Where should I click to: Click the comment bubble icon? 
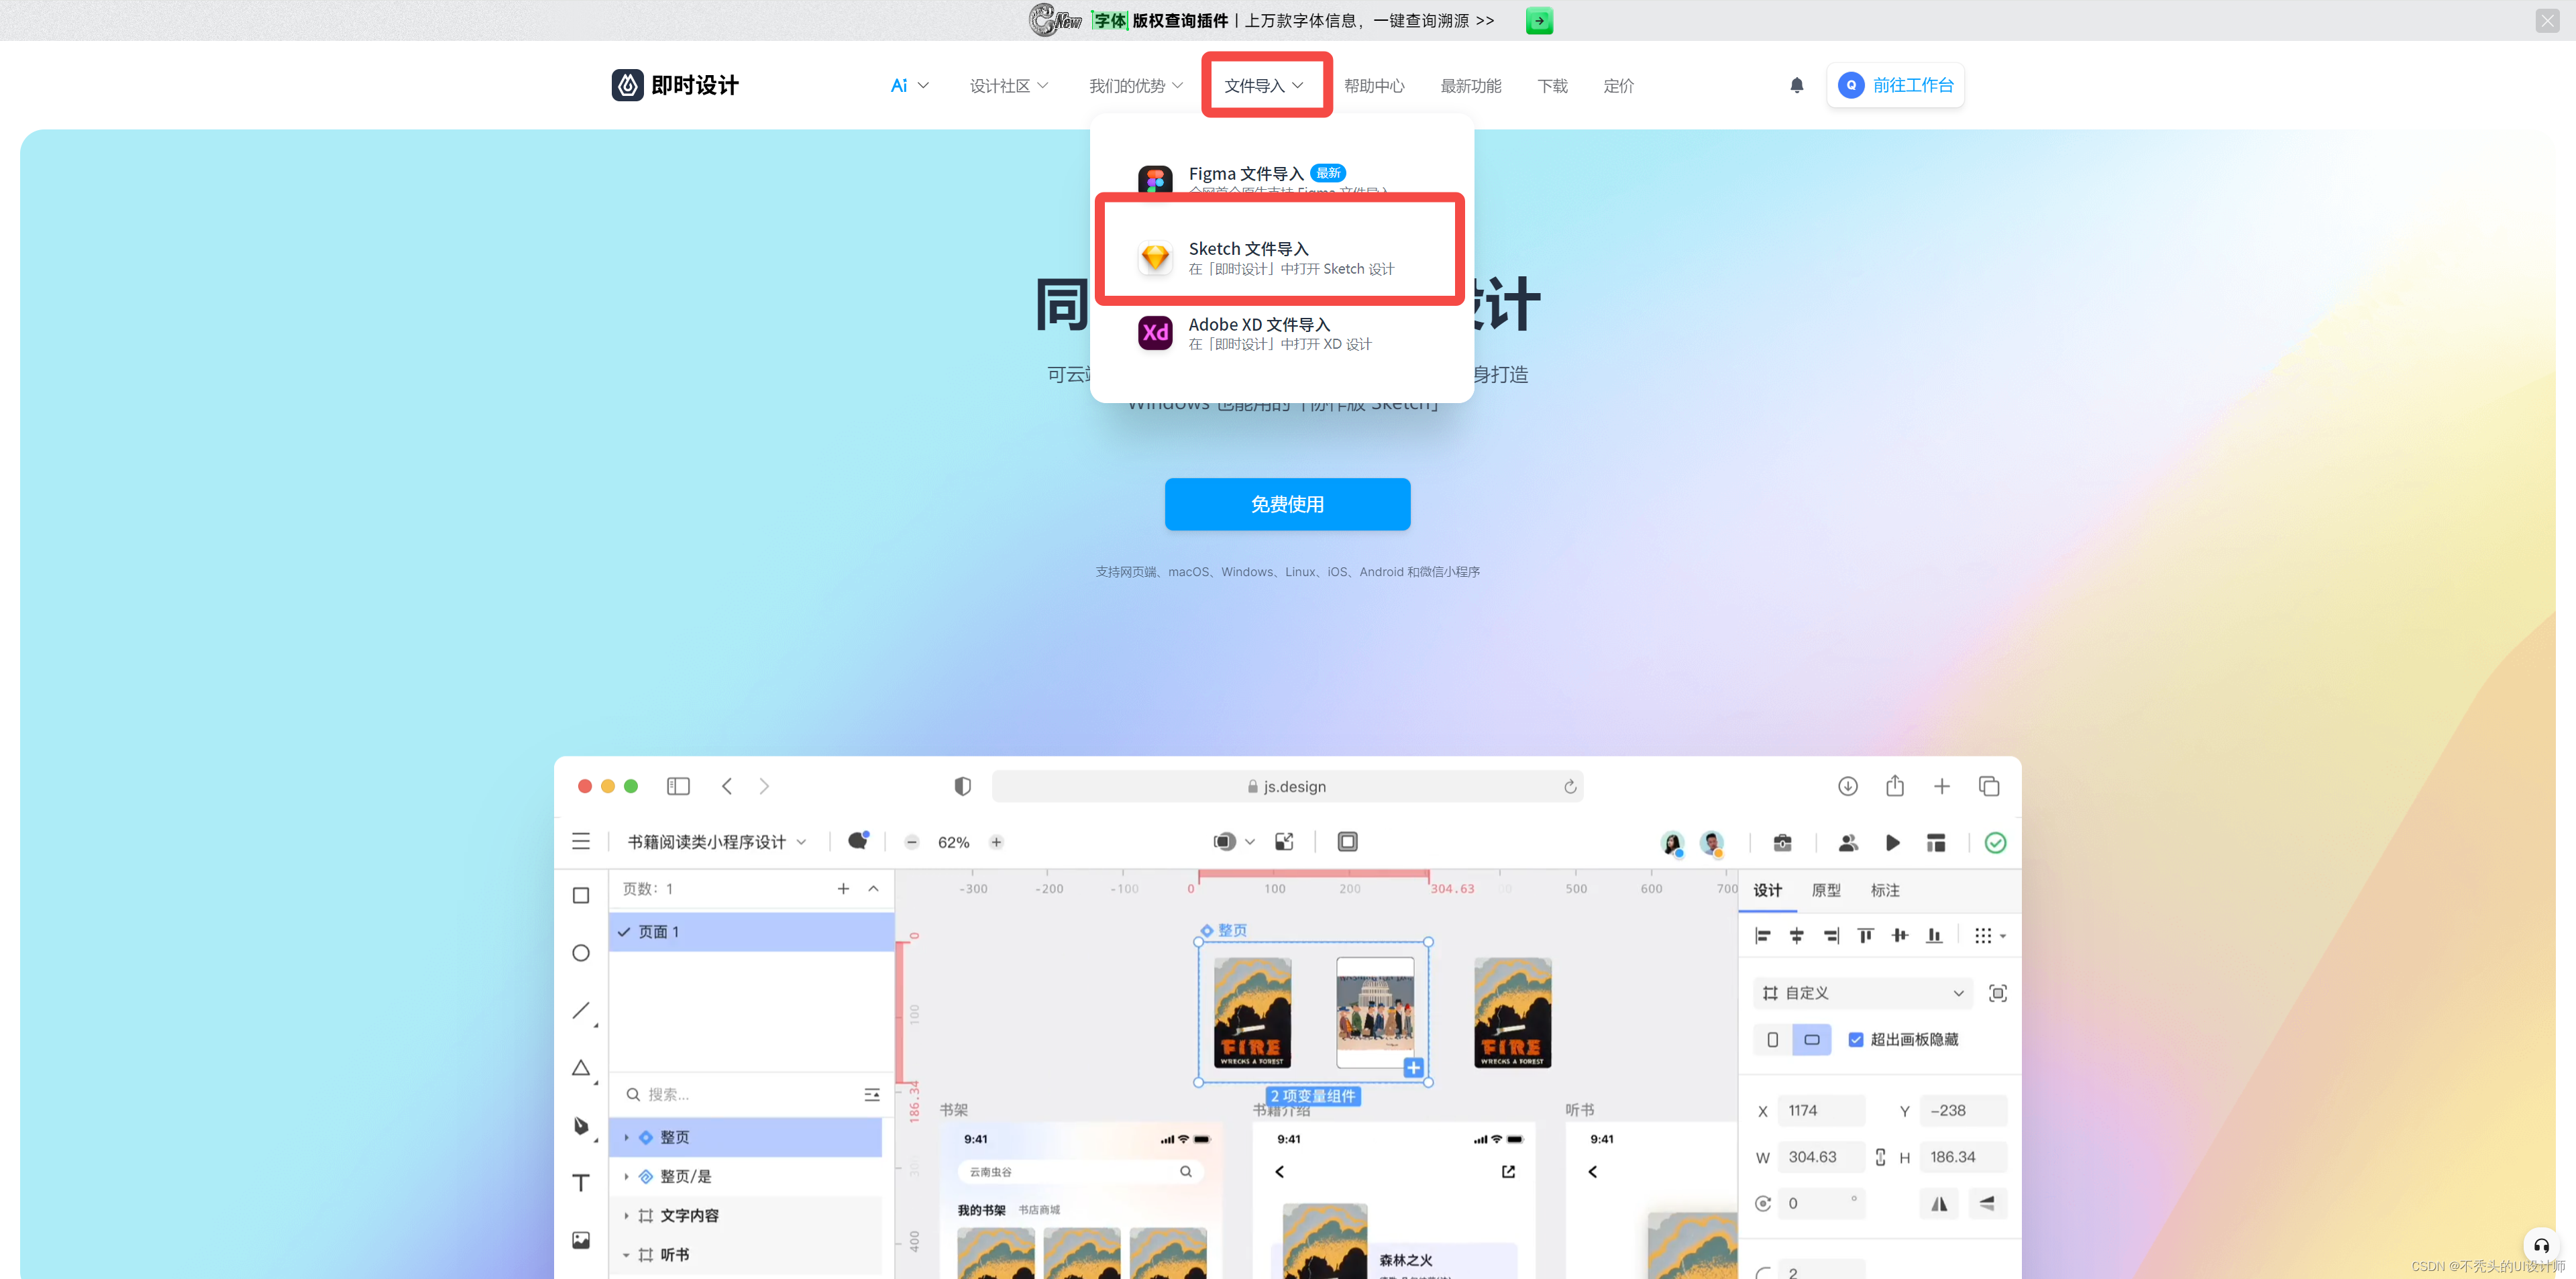pos(857,841)
